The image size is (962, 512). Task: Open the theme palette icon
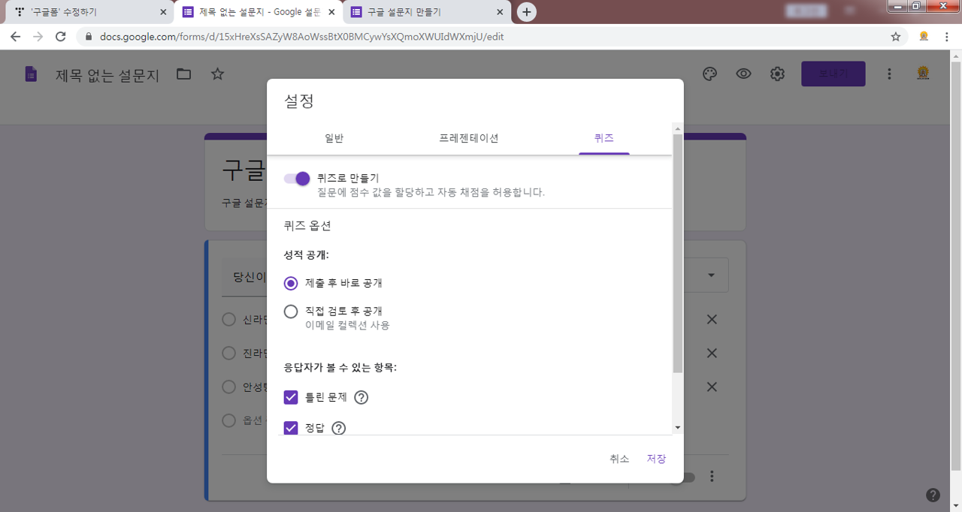coord(709,74)
